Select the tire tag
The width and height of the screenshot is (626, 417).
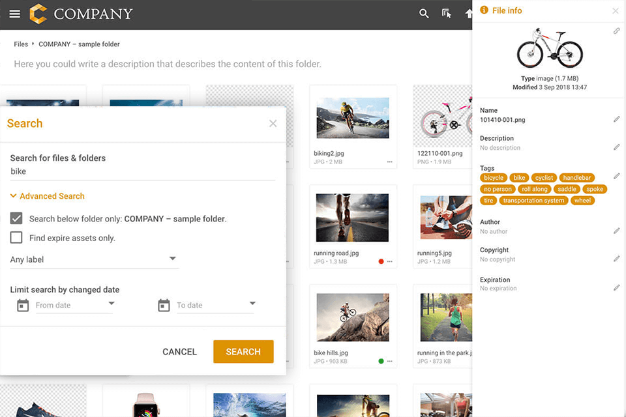[488, 200]
